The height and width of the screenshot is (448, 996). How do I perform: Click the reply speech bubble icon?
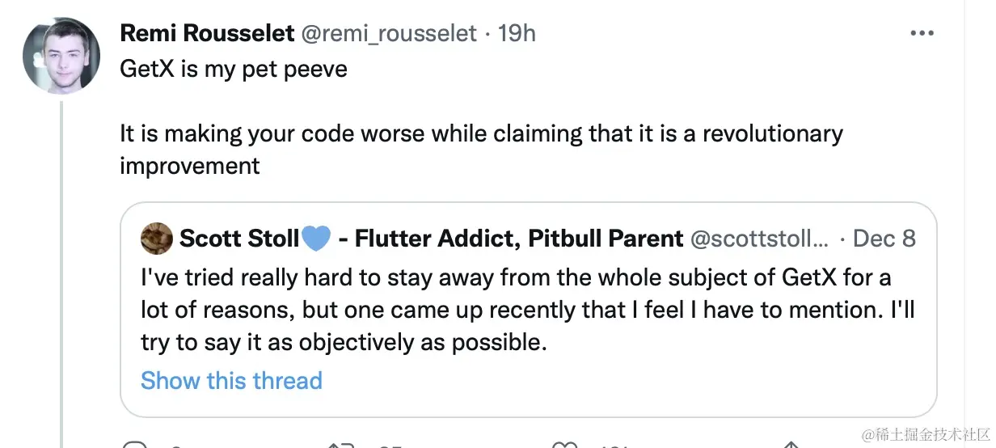coord(133,445)
